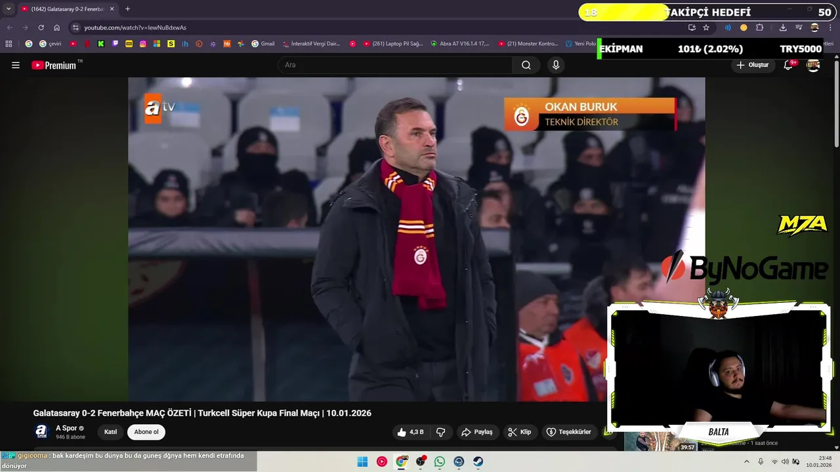840x472 pixels.
Task: Open Chrome extensions puzzle icon
Action: pos(760,28)
